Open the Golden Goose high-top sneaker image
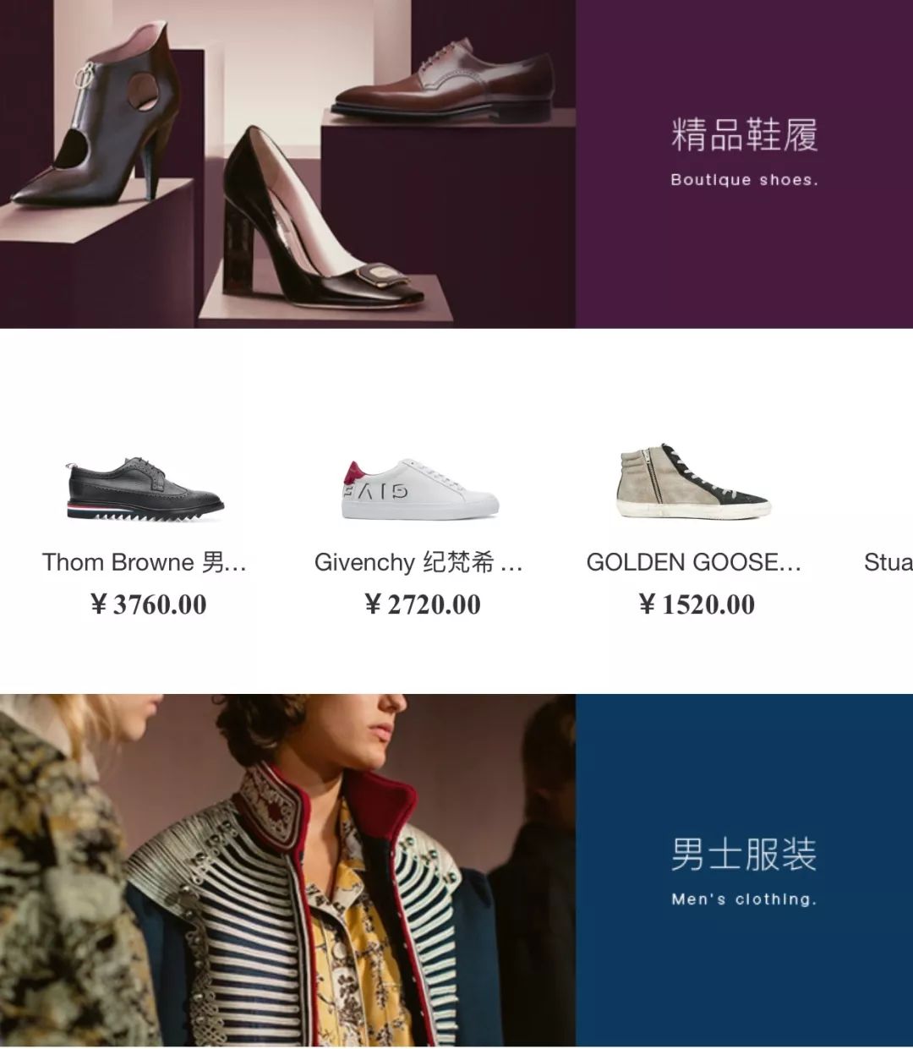 coord(693,482)
